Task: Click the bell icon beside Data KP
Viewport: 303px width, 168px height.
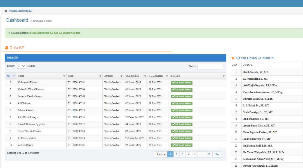Action: coord(7,48)
